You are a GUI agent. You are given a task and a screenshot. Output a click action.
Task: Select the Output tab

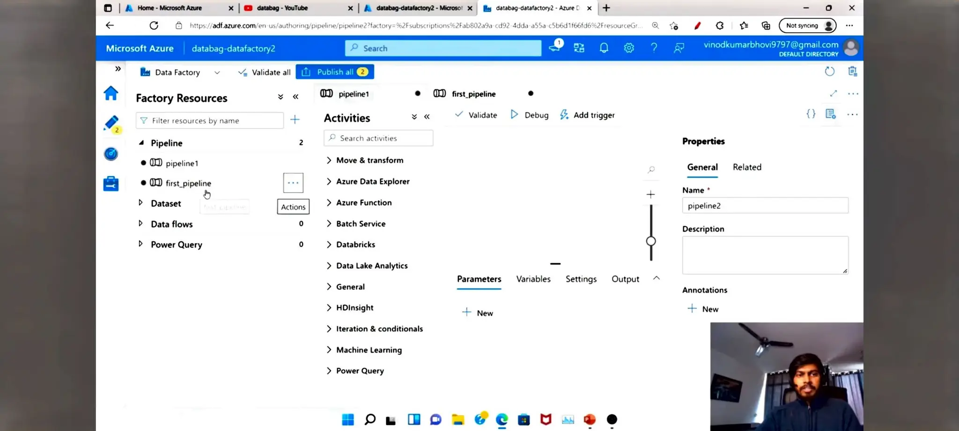(x=625, y=279)
